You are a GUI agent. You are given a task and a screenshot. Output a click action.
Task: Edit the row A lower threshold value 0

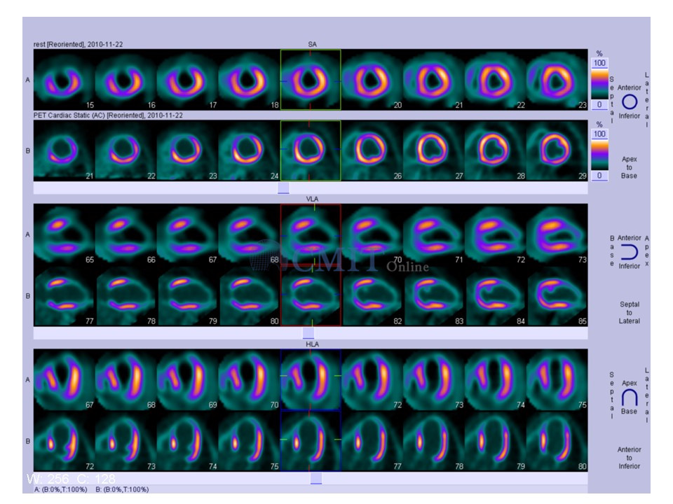click(599, 104)
